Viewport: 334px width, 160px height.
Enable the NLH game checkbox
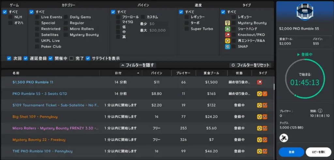pos(10,17)
